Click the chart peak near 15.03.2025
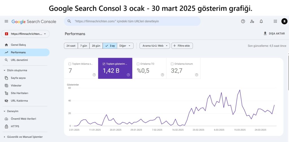This screenshot has width=289, height=142. (240, 90)
